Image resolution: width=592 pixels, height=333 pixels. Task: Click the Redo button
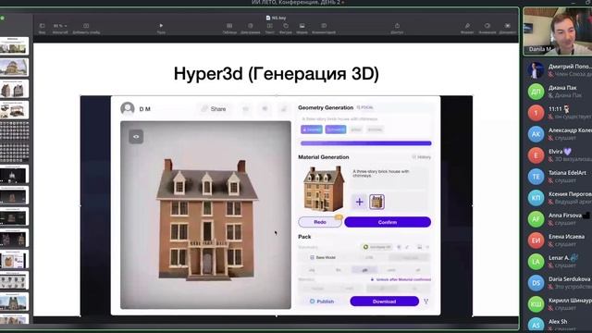[x=320, y=222]
